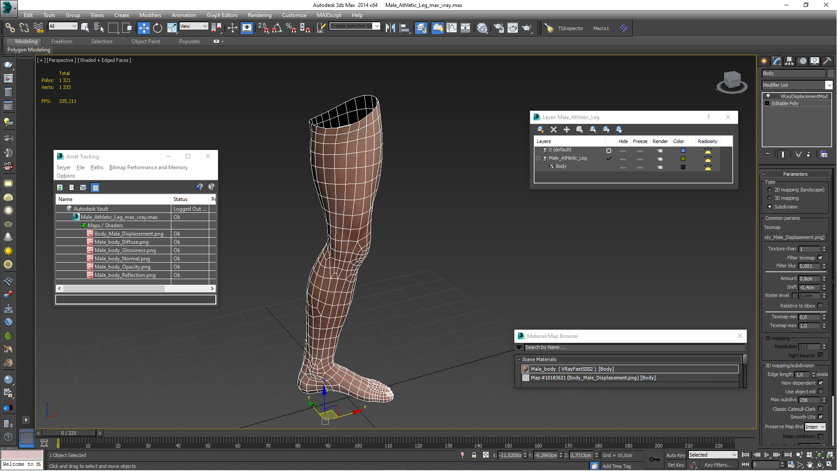Delete highlighted layer in Layer dialog
The height and width of the screenshot is (471, 837).
coord(554,130)
